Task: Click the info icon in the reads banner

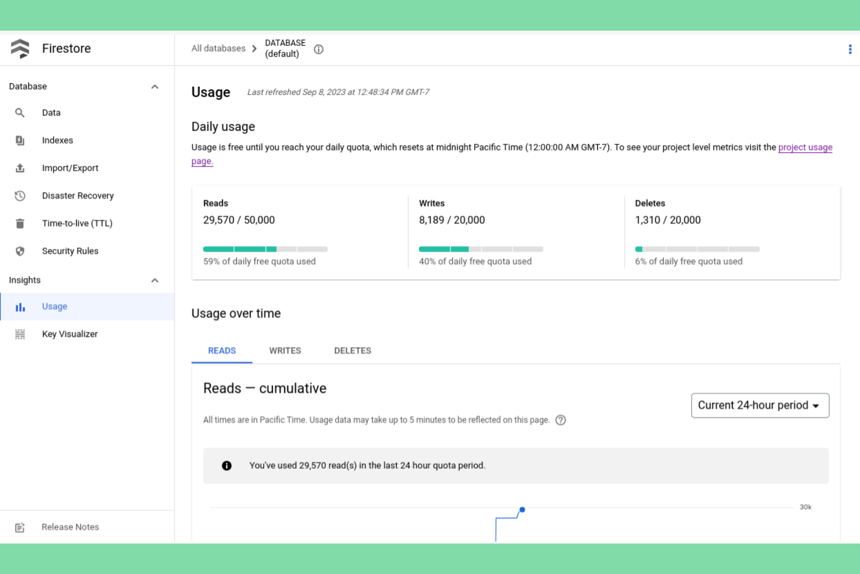Action: coord(227,465)
